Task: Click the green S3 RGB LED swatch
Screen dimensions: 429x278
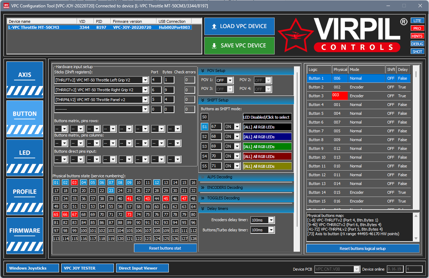Action: point(267,146)
